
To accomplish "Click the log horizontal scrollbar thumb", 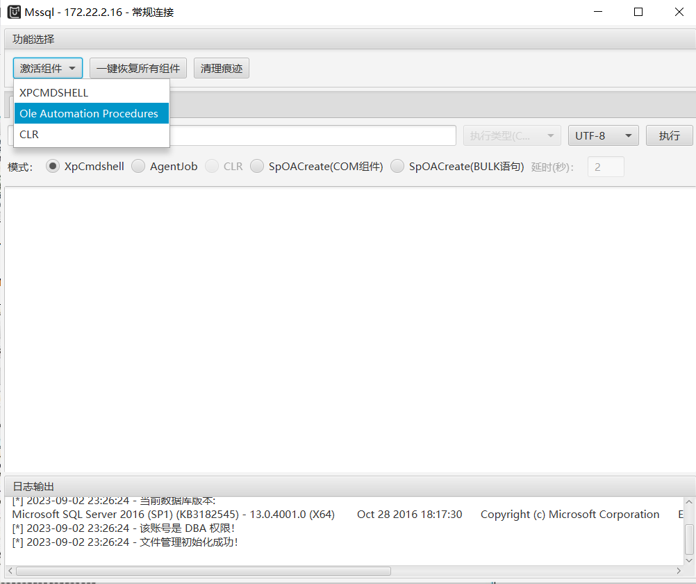I will [x=203, y=571].
